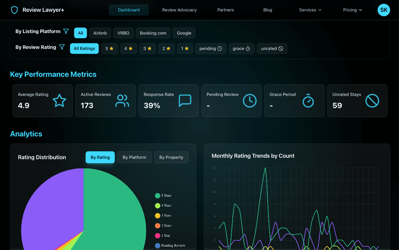399x250 pixels.
Task: Click the Response Rate speech bubble icon
Action: coord(185,100)
